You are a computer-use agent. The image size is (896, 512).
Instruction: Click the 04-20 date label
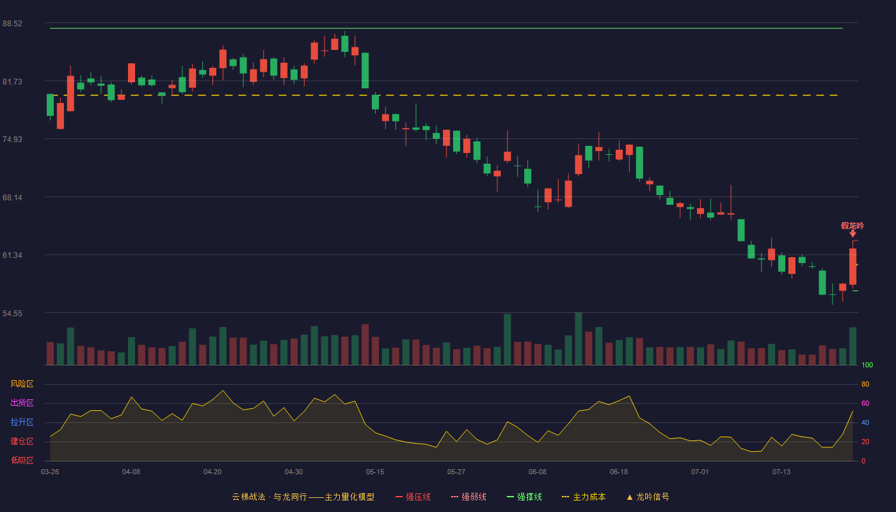(212, 472)
